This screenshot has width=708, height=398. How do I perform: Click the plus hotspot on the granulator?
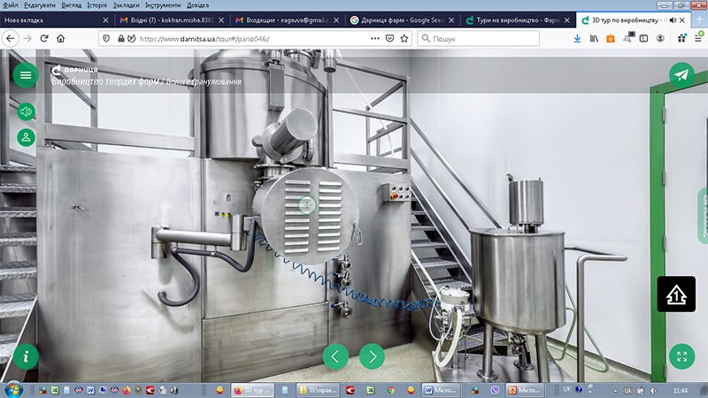point(307,205)
